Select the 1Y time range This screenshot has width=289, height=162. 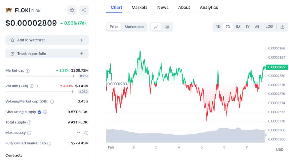point(248,27)
